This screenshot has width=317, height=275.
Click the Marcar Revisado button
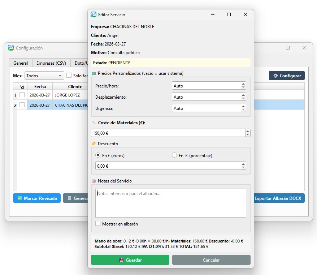point(37,198)
